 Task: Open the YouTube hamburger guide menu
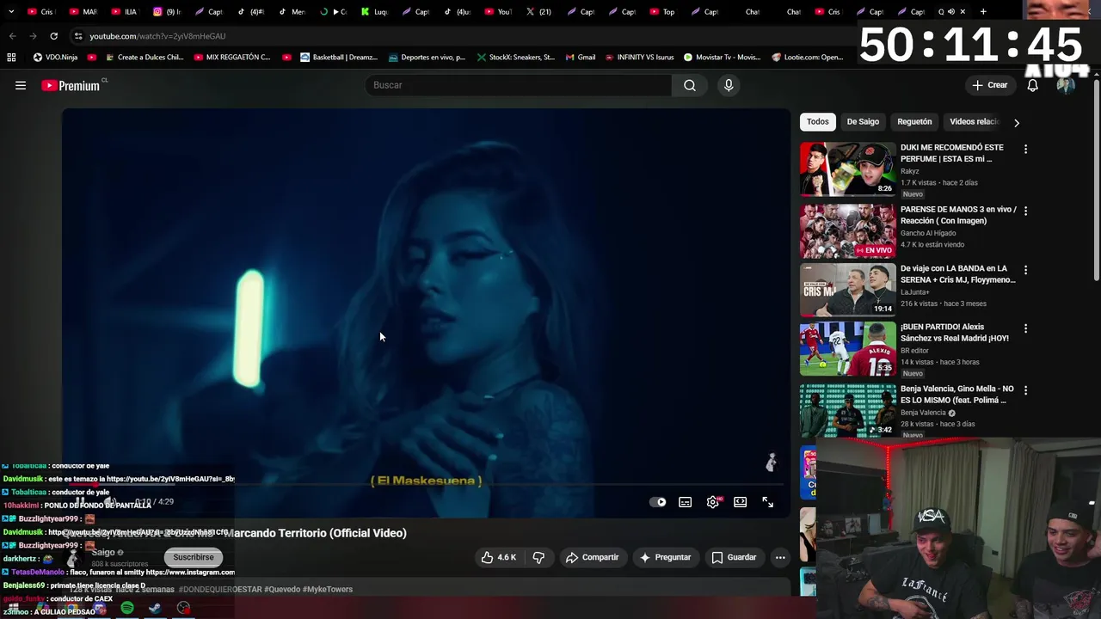tap(21, 85)
